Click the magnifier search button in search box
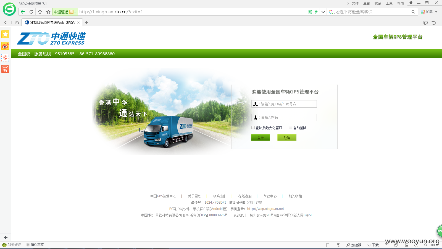 click(413, 12)
